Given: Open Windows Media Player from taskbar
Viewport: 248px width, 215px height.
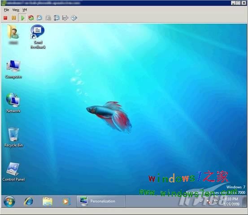Looking at the screenshot, I should point(66,202).
